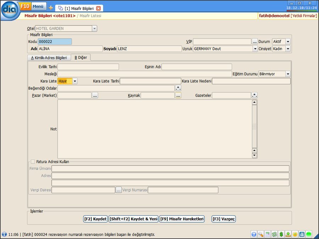Open a new tab with the plus icon
This screenshot has width=319, height=239.
click(x=51, y=8)
